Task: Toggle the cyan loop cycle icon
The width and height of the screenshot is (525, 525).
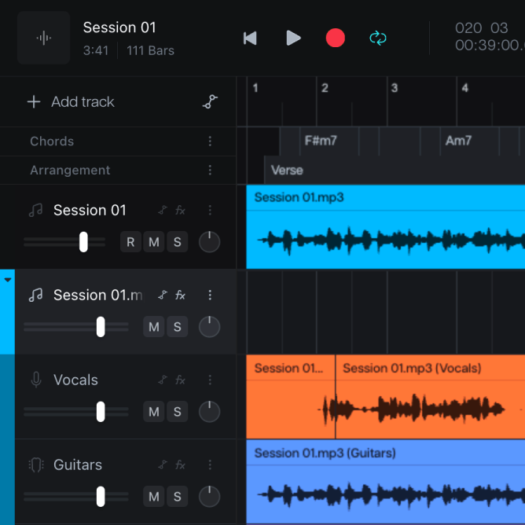Action: click(378, 38)
